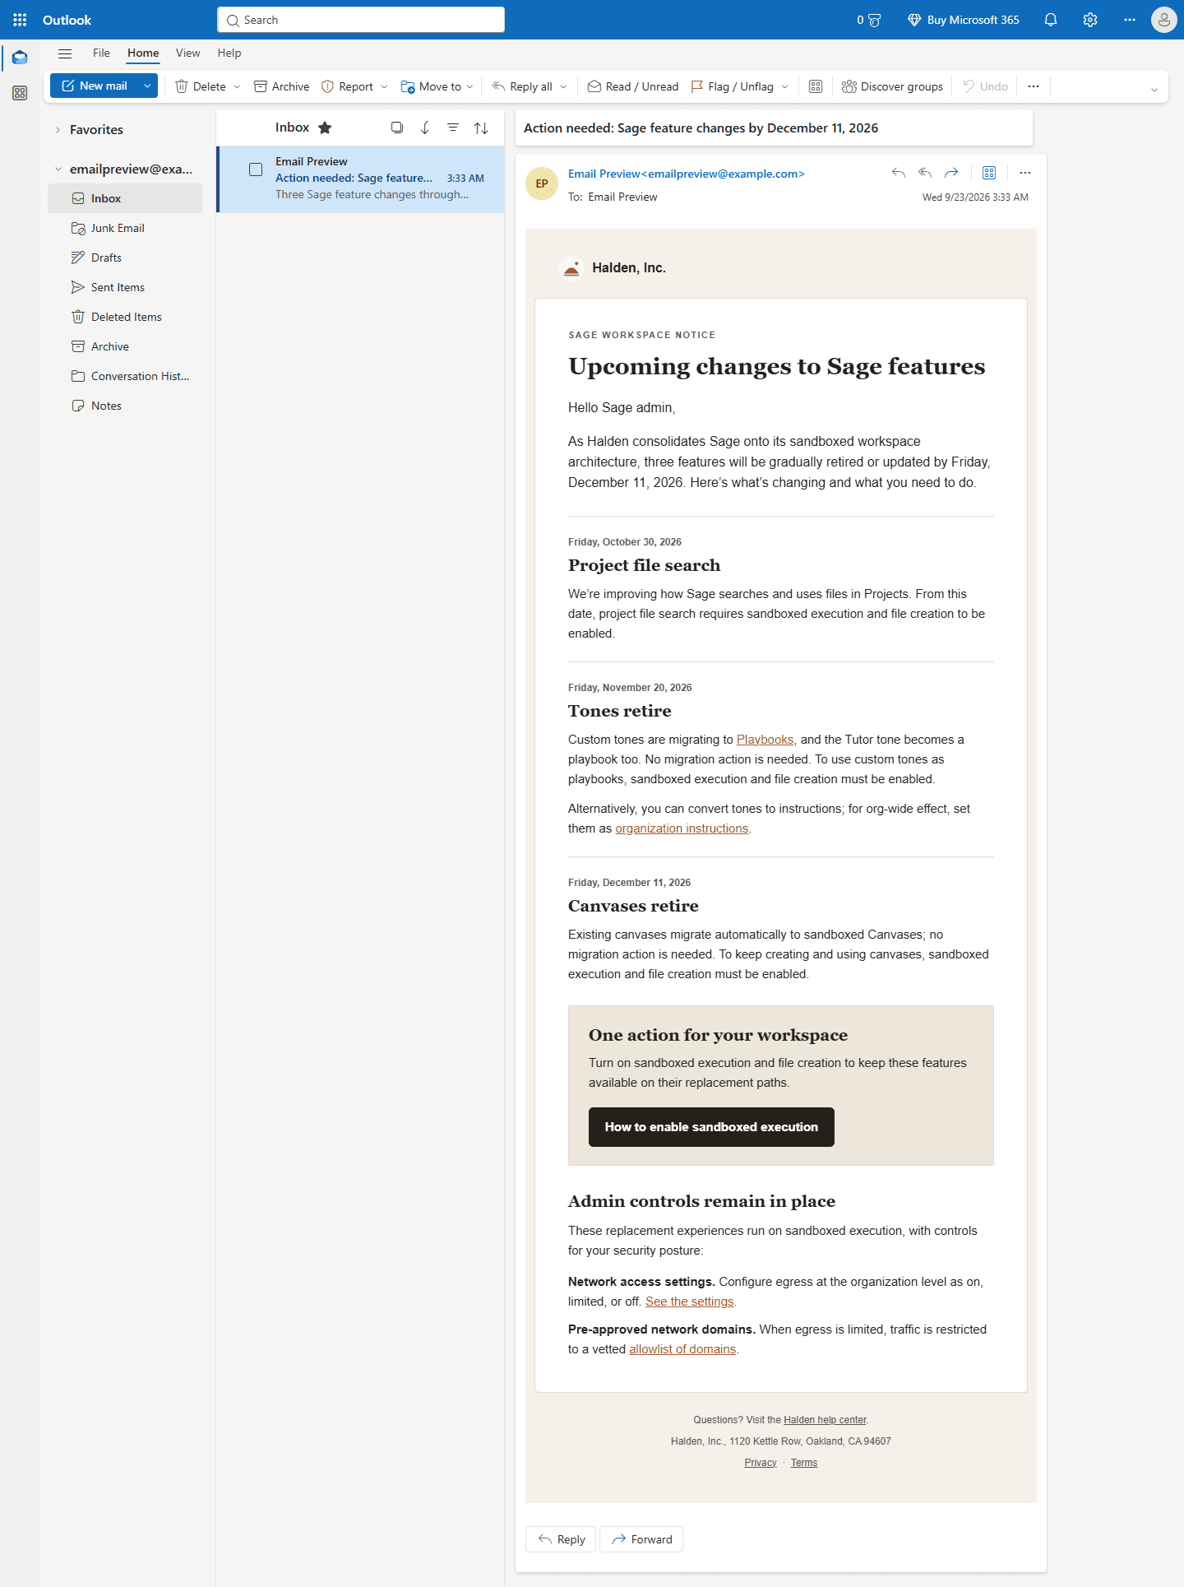1184x1587 pixels.
Task: Click the New mail button
Action: [95, 86]
